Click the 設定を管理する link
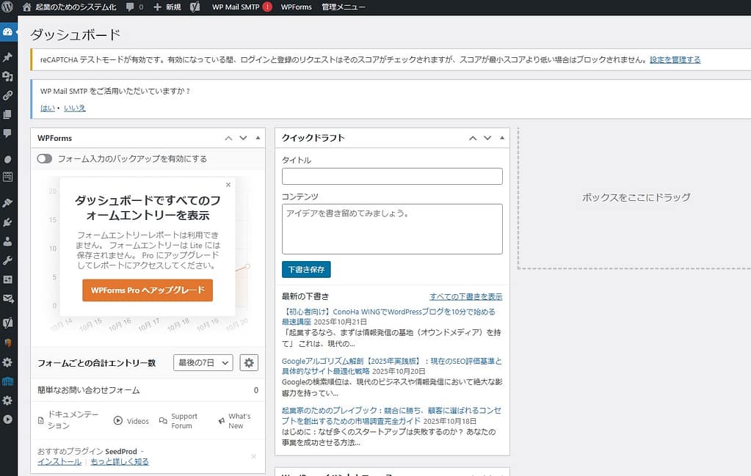This screenshot has width=751, height=476. (x=675, y=59)
